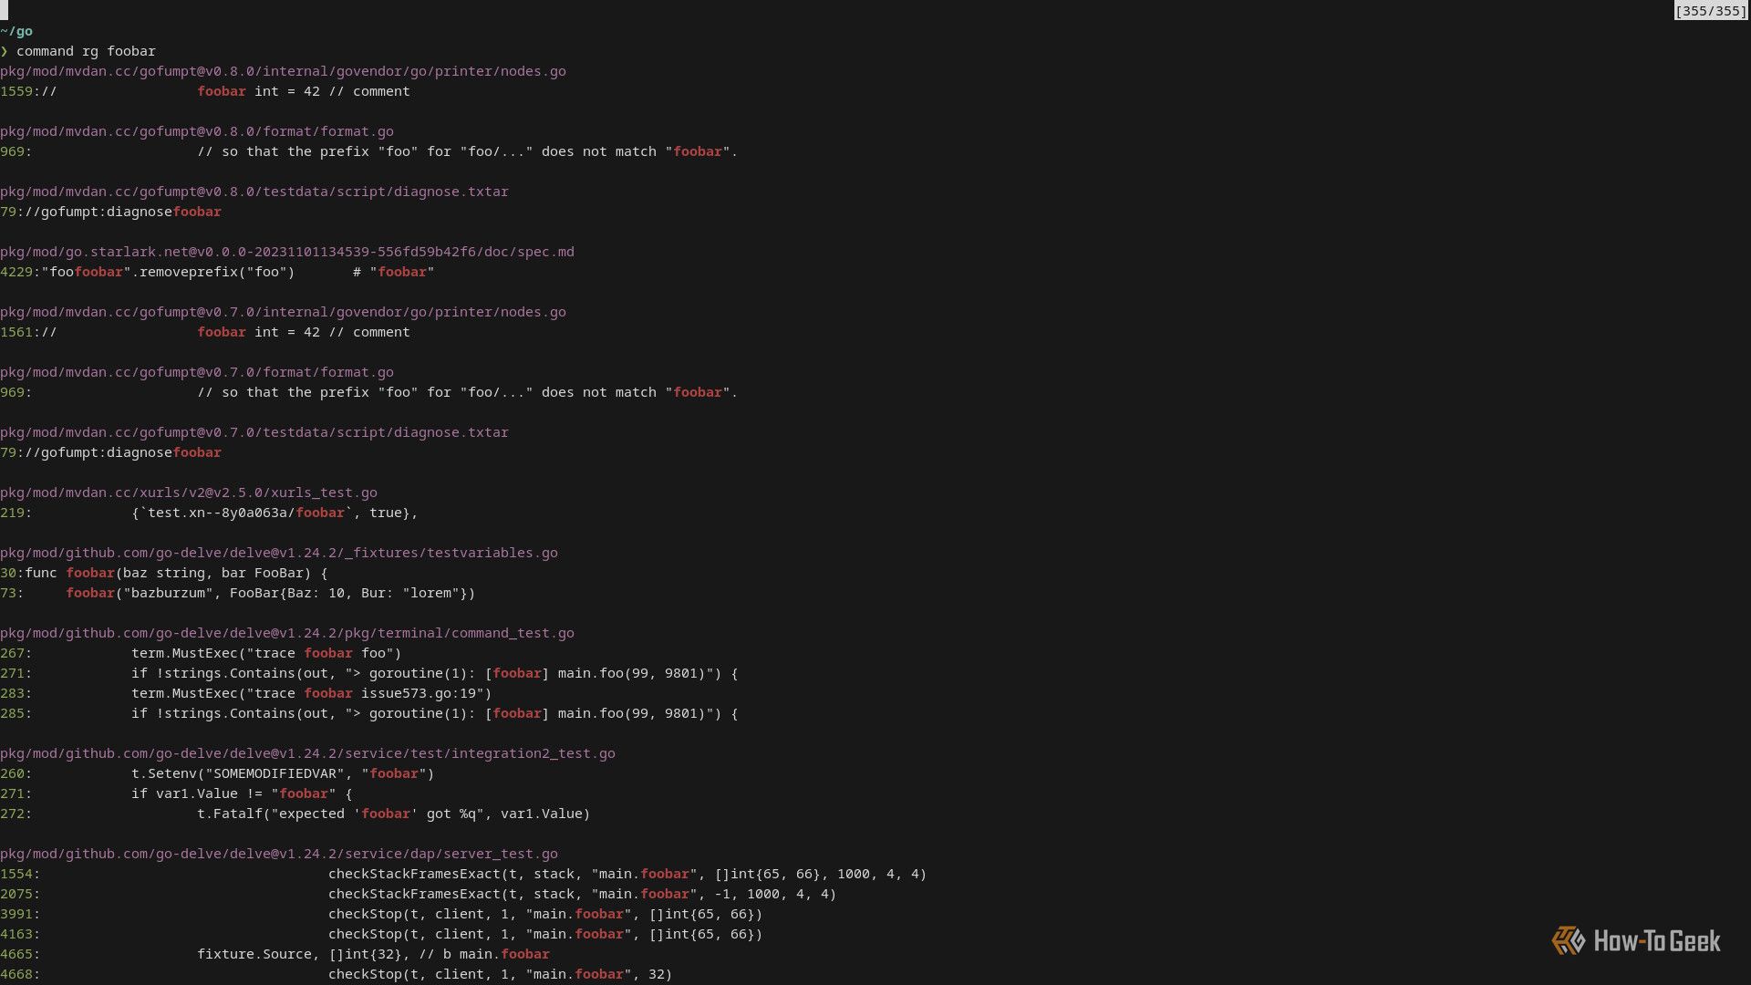Open the delve integration2_test.go file path
The height and width of the screenshot is (985, 1751).
coord(307,753)
